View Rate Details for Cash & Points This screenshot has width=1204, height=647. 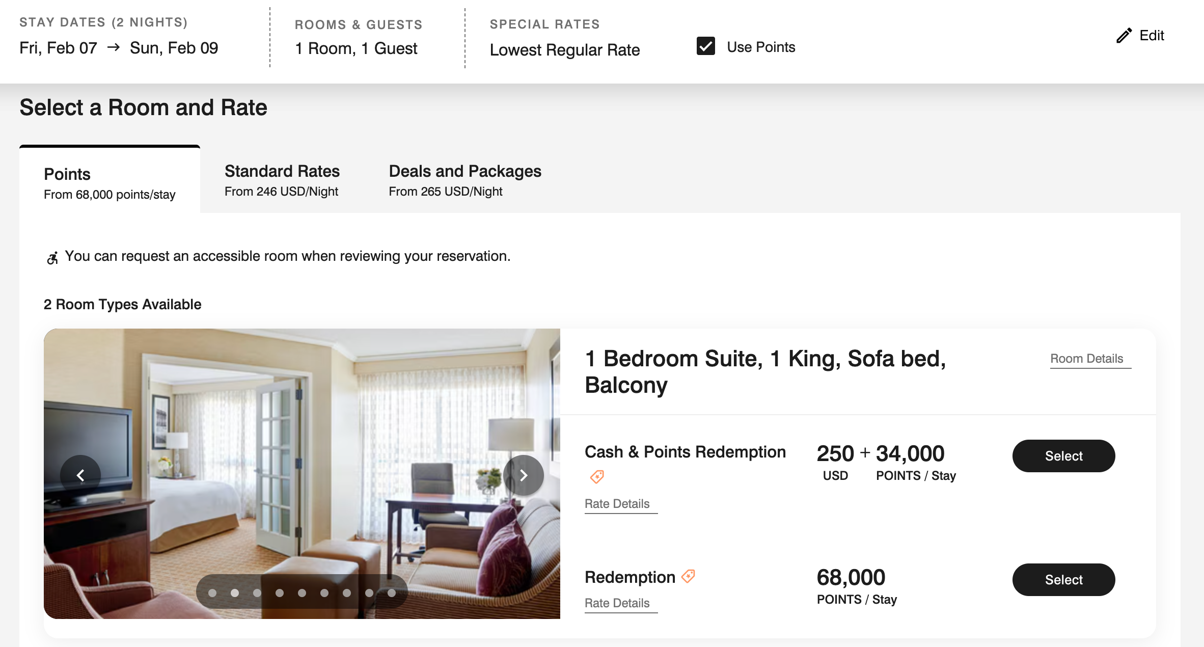pyautogui.click(x=617, y=504)
